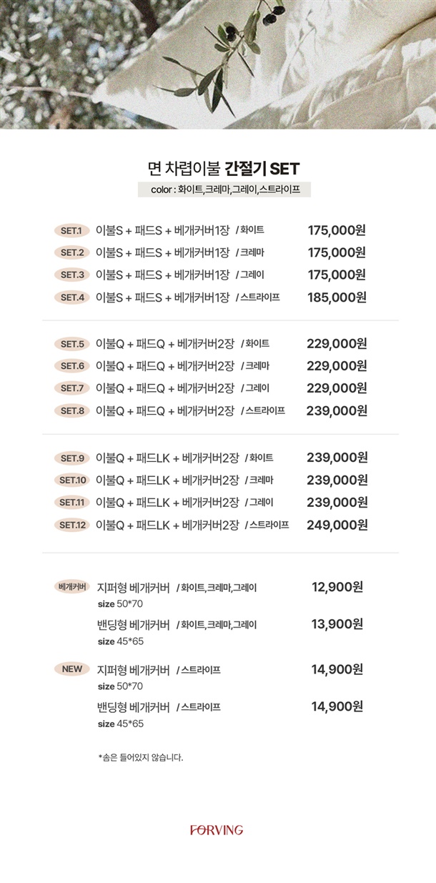Screen dimensions: 436x883
Task: Click the 면 차렵이불 간절기 SET title
Action: point(223,169)
